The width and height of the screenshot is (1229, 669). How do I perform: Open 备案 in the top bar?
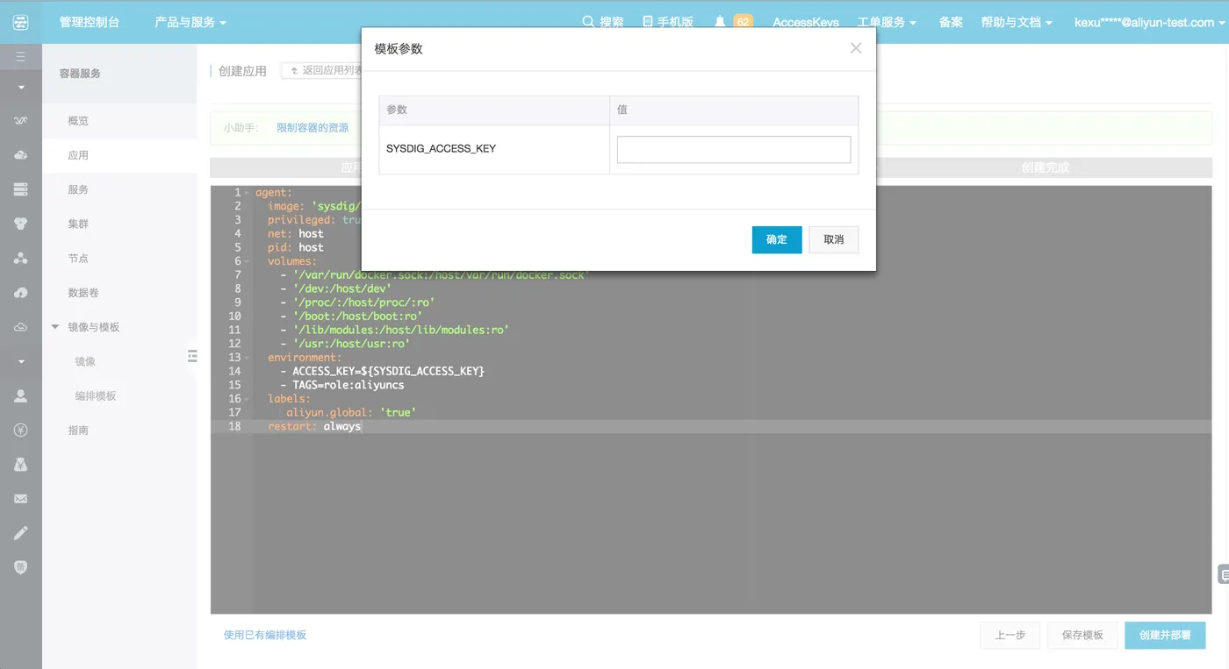point(951,22)
